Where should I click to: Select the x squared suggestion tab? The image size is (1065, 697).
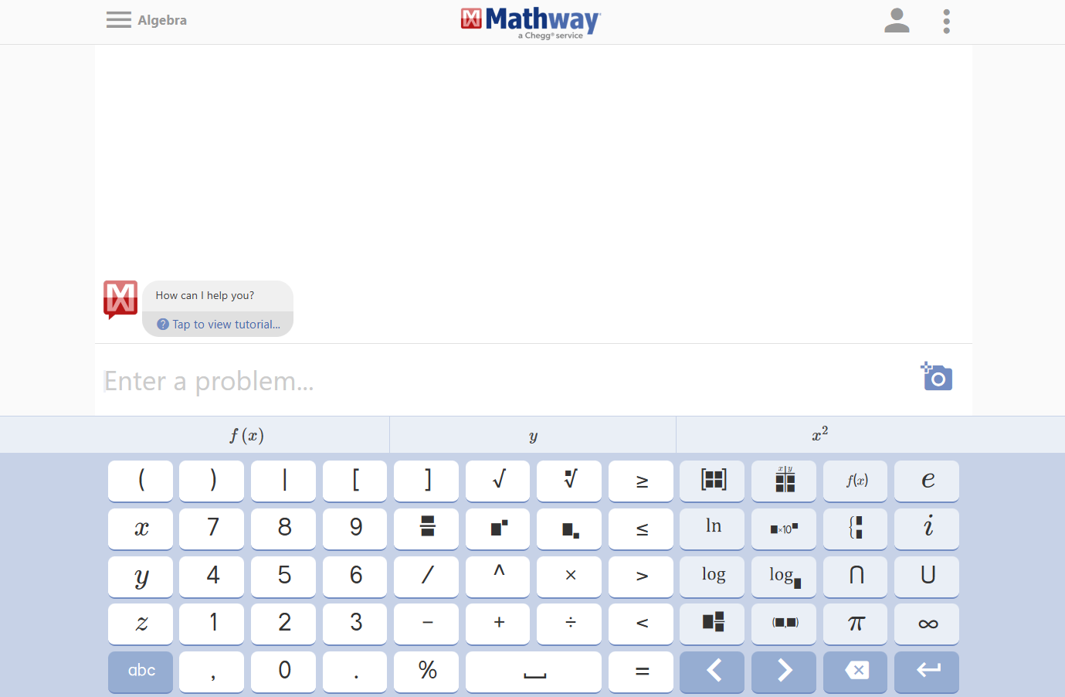(819, 435)
